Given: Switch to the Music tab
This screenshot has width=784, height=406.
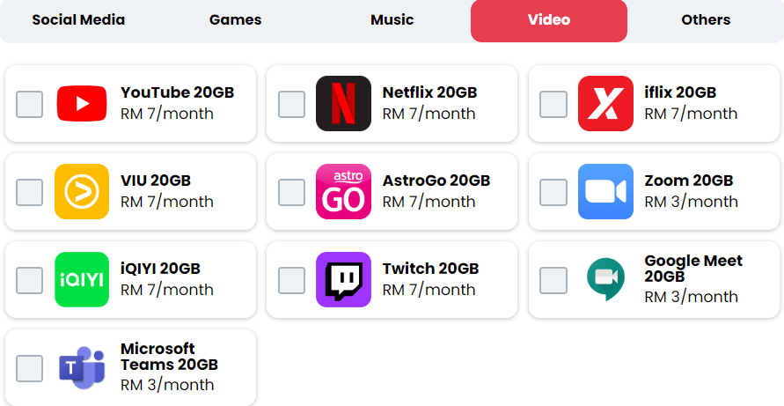Looking at the screenshot, I should point(392,19).
